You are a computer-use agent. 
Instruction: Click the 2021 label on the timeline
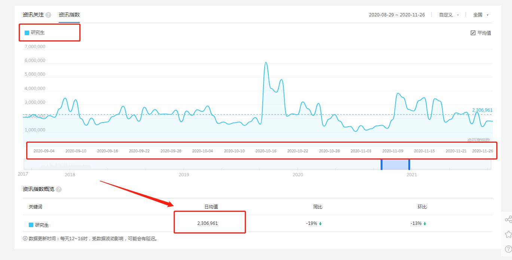[411, 174]
